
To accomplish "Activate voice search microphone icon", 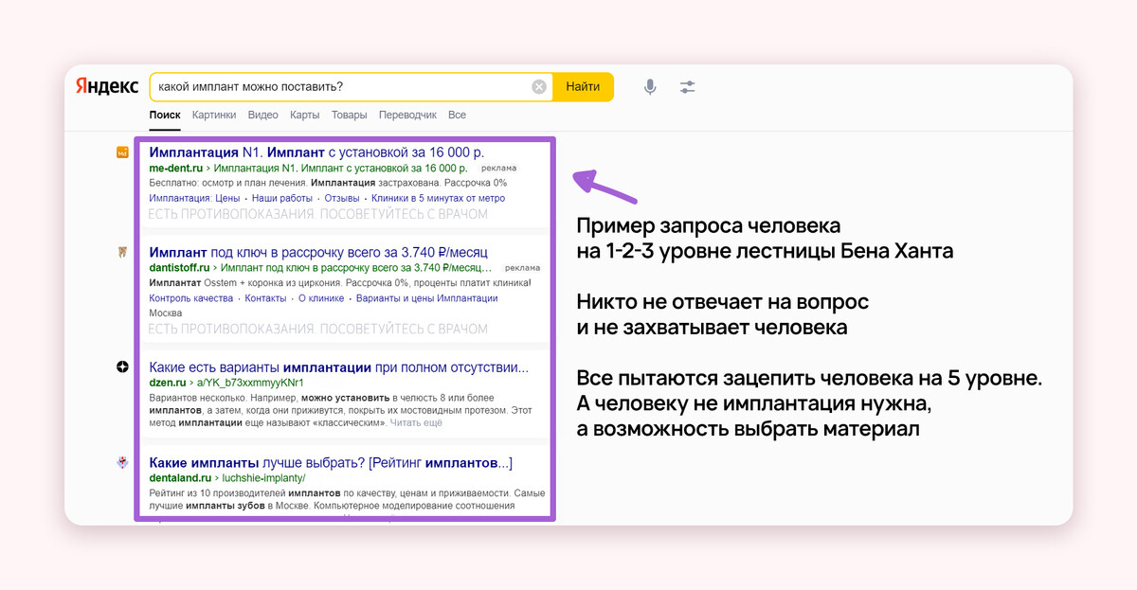I will [x=650, y=87].
